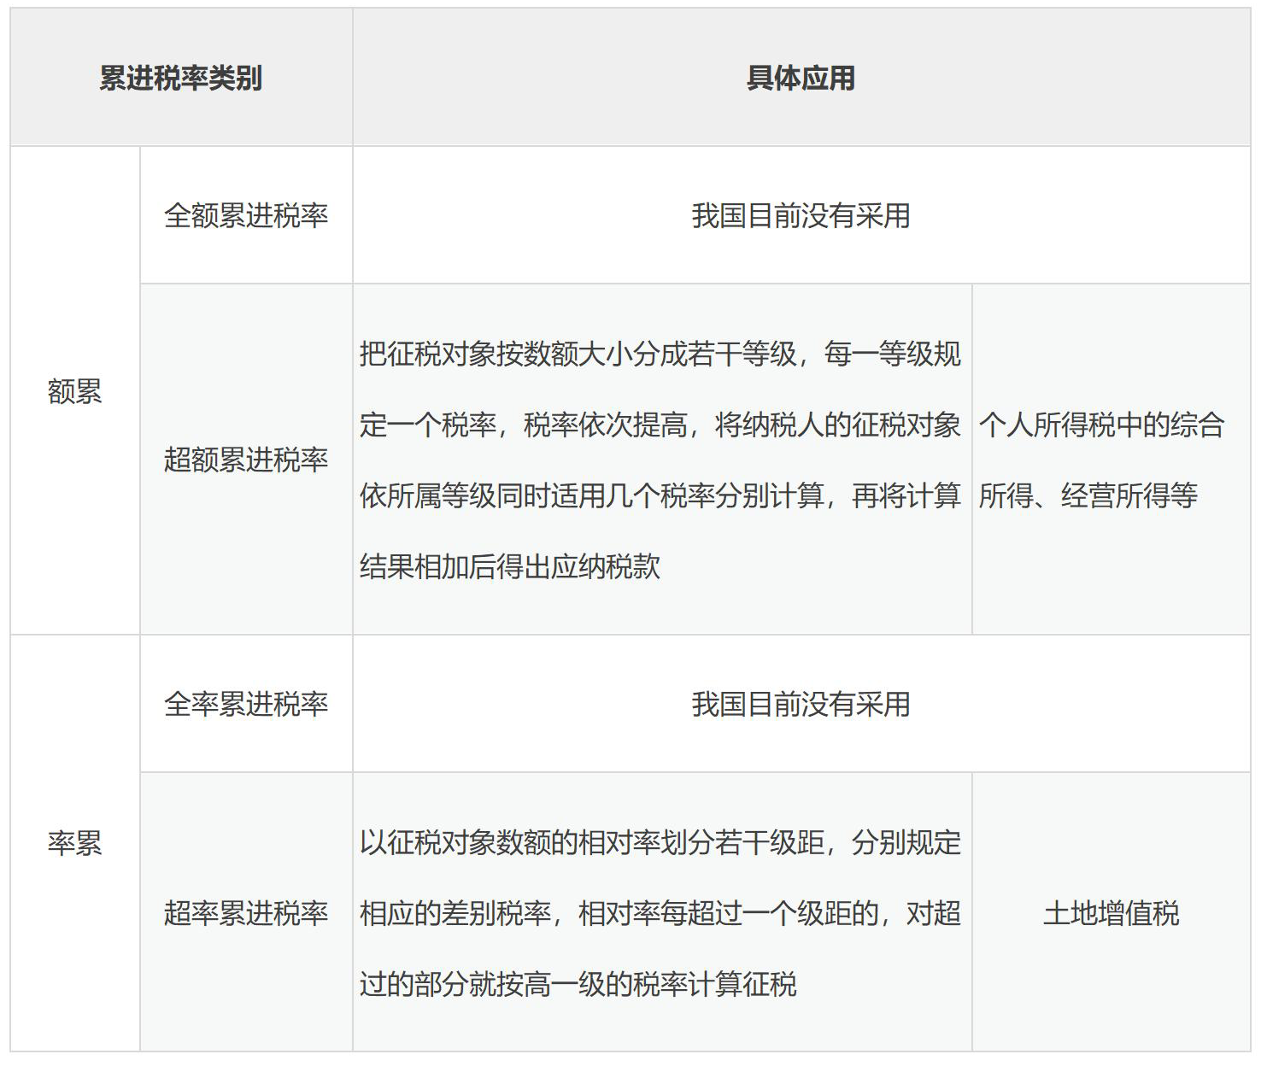Image resolution: width=1267 pixels, height=1066 pixels.
Task: Click the text 过的部分就按高一级的税率计算征税
Action: point(578,984)
